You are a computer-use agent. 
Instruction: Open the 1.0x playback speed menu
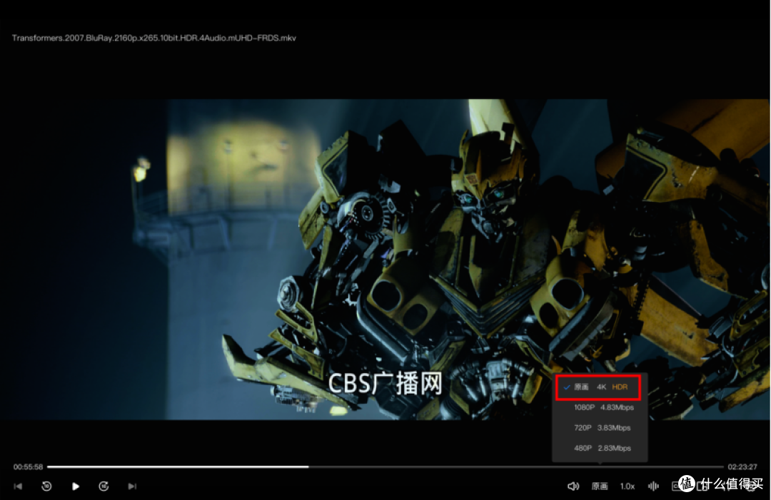pyautogui.click(x=628, y=486)
